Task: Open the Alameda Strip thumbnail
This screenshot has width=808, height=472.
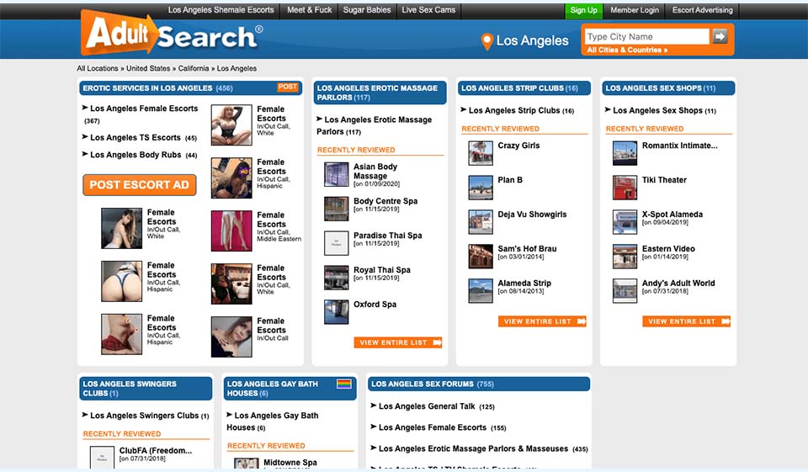Action: tap(481, 291)
